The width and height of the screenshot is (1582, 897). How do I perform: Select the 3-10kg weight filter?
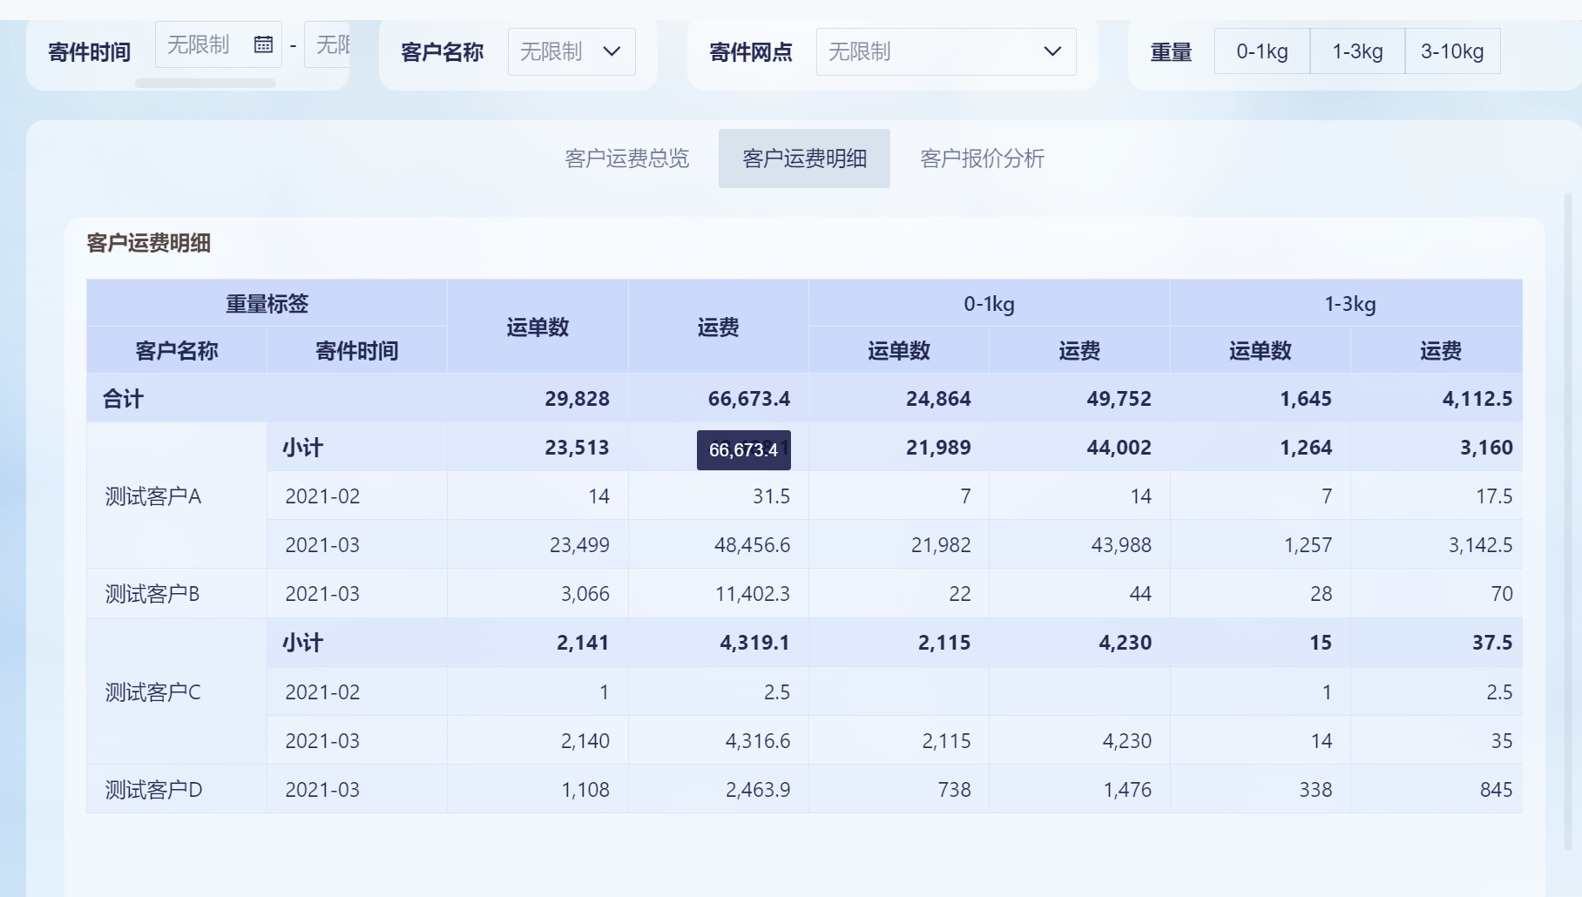[x=1452, y=51]
